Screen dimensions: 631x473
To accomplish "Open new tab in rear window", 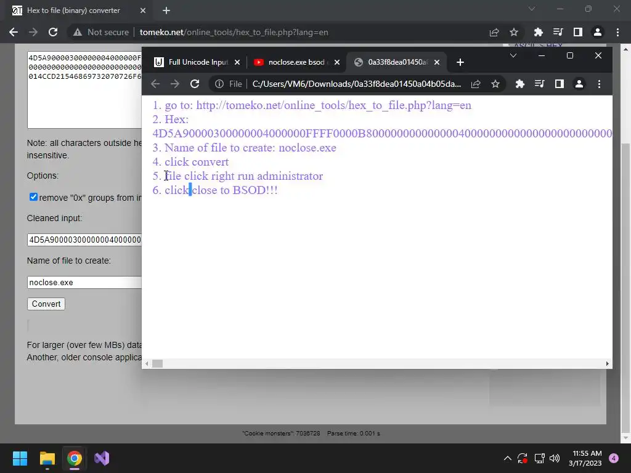I will [166, 10].
